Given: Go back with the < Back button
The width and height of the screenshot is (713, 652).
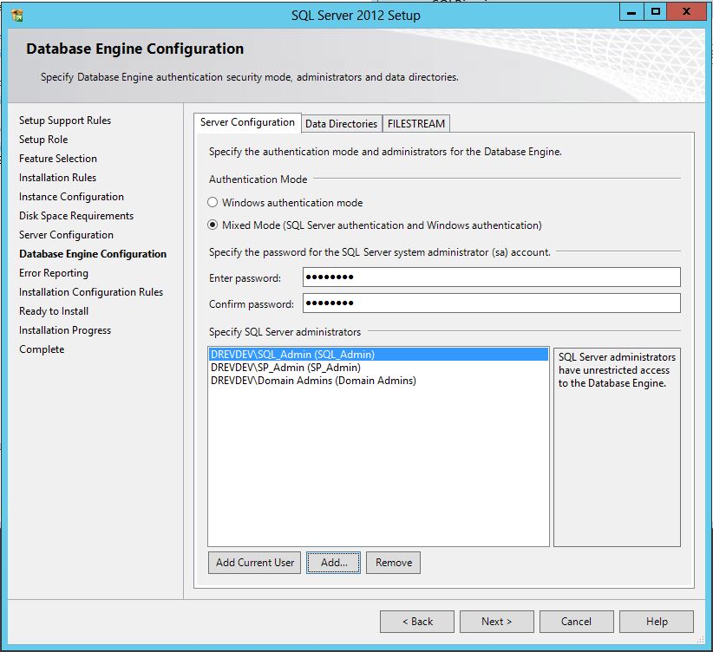Looking at the screenshot, I should (x=417, y=622).
